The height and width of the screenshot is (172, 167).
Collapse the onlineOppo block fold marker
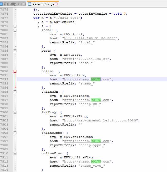(x=15, y=133)
